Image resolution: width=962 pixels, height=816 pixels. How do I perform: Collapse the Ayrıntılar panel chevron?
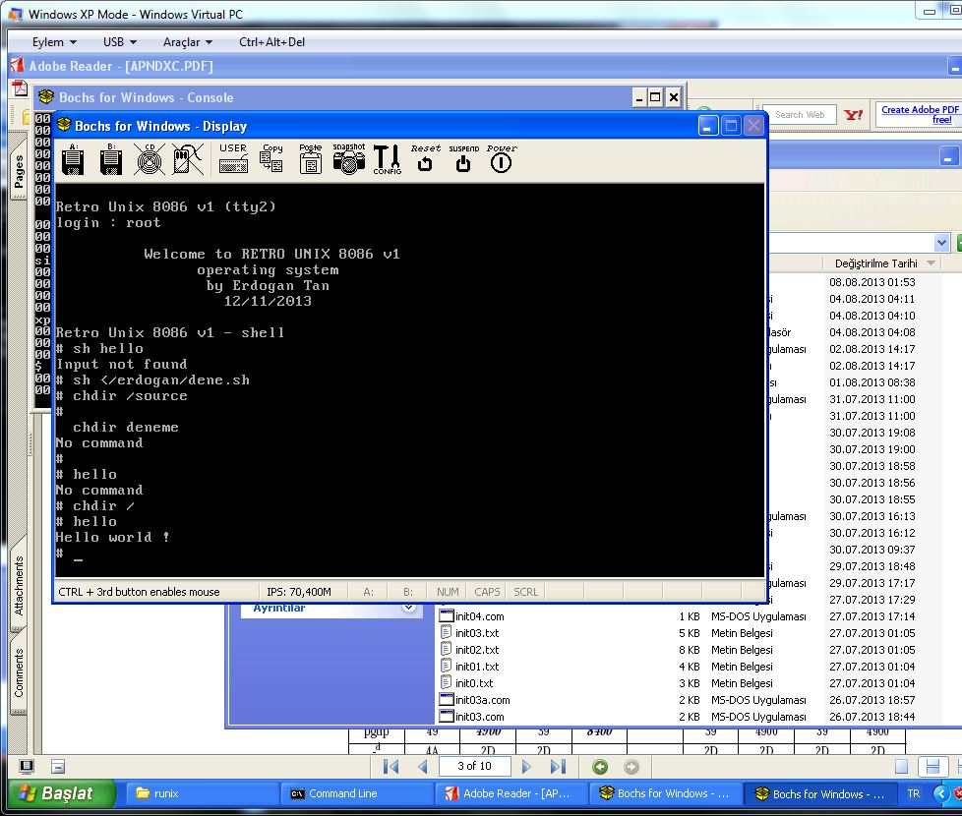click(408, 608)
